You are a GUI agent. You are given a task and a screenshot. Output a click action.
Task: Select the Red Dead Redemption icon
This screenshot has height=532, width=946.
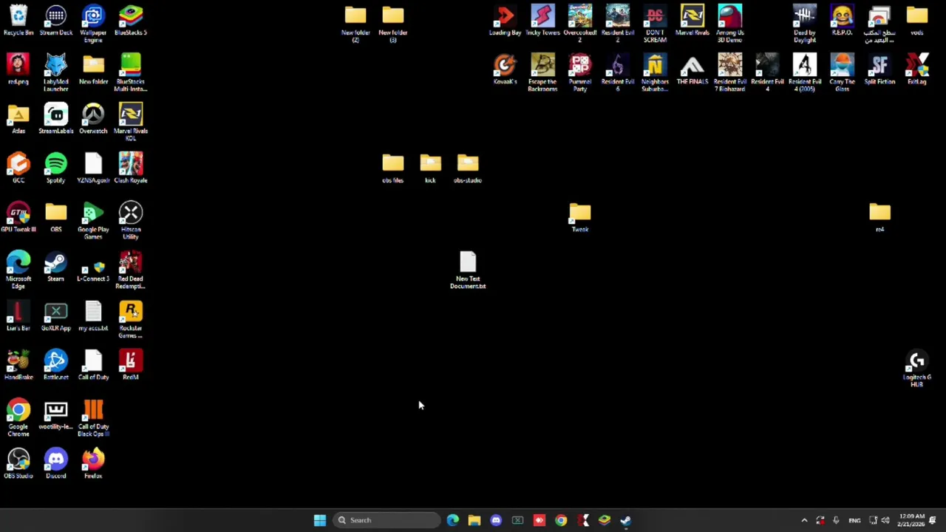[x=131, y=270]
